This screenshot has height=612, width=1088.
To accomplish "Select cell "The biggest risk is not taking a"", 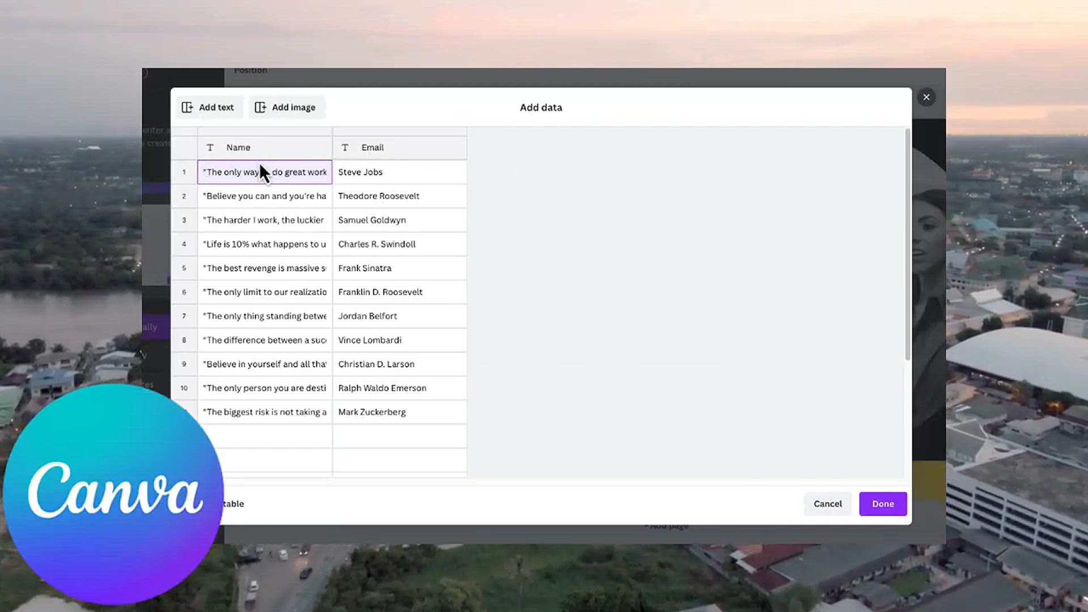I will (x=265, y=412).
